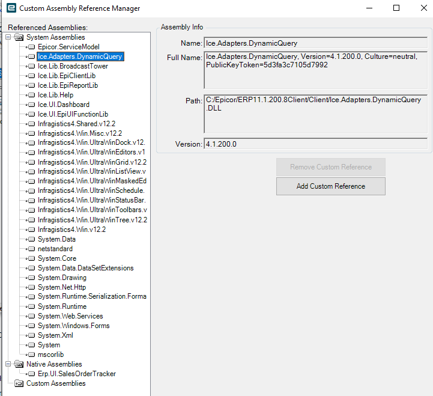433x396 pixels.
Task: Click the Epicor.ServiceModel assembly icon
Action: click(x=31, y=47)
